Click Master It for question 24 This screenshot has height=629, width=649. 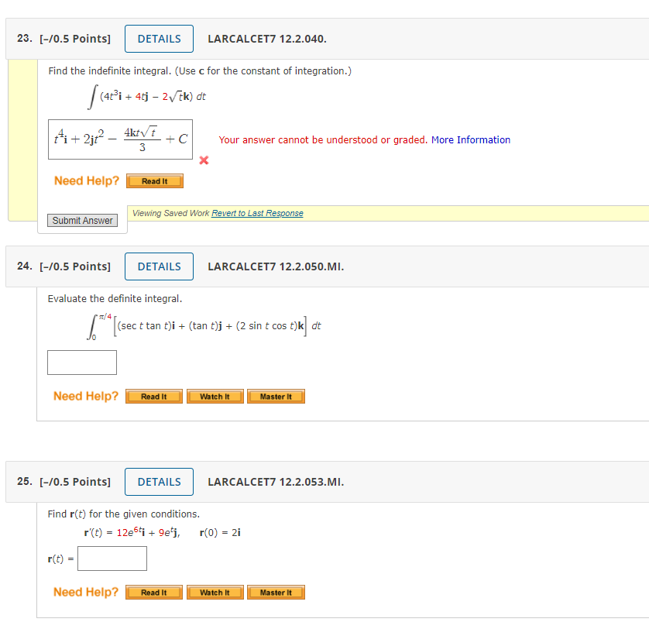(x=276, y=396)
